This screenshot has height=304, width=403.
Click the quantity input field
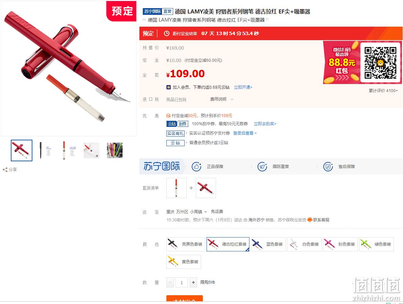182,282
